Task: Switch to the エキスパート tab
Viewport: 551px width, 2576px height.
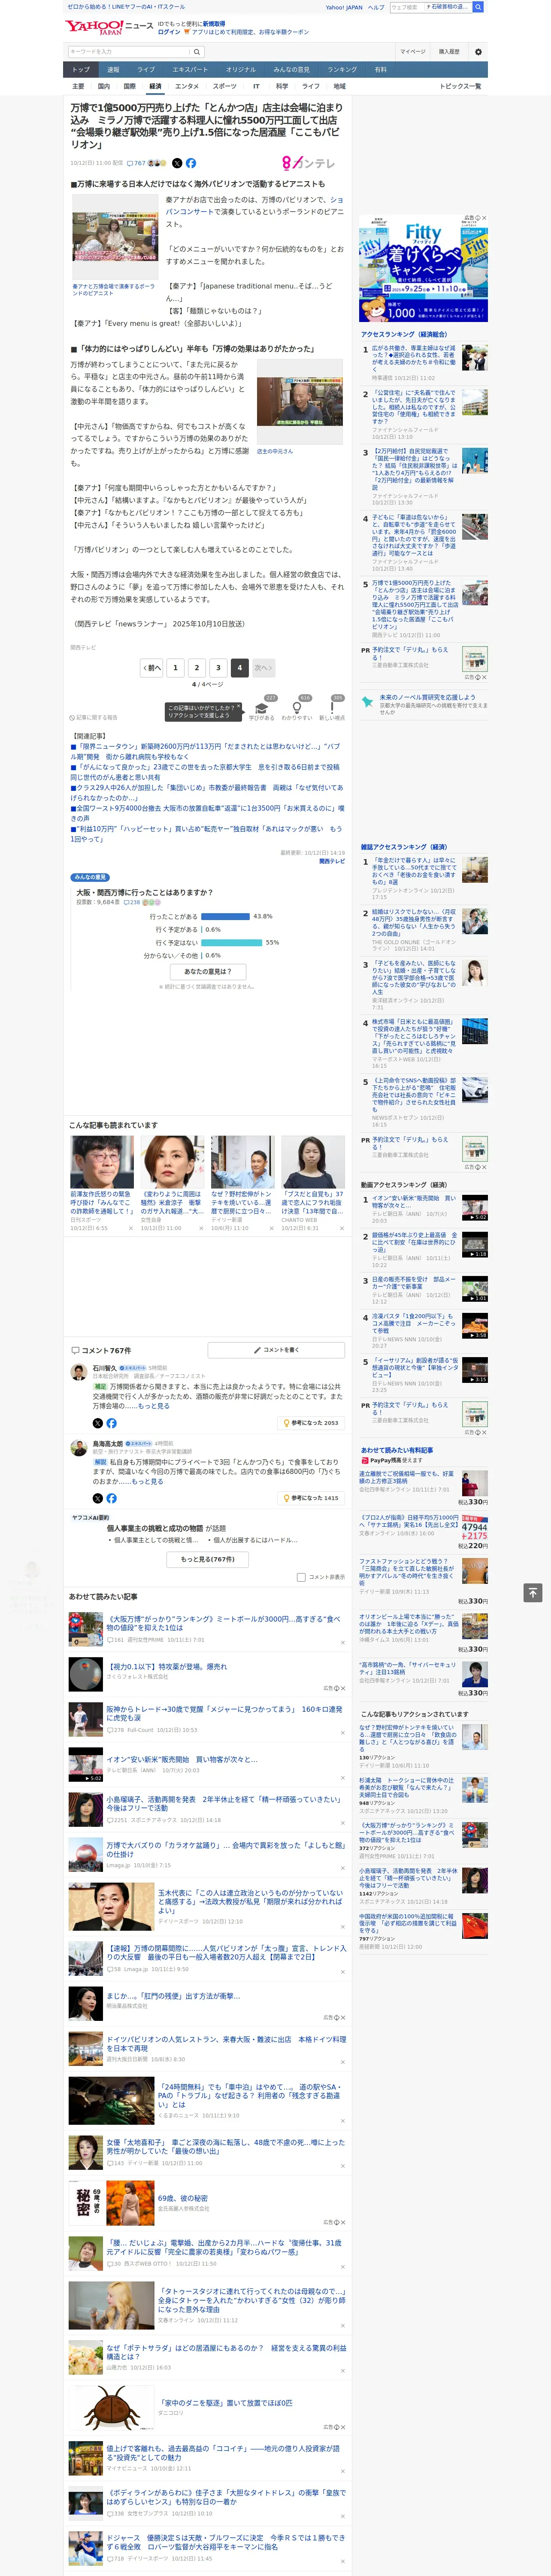Action: tap(190, 70)
